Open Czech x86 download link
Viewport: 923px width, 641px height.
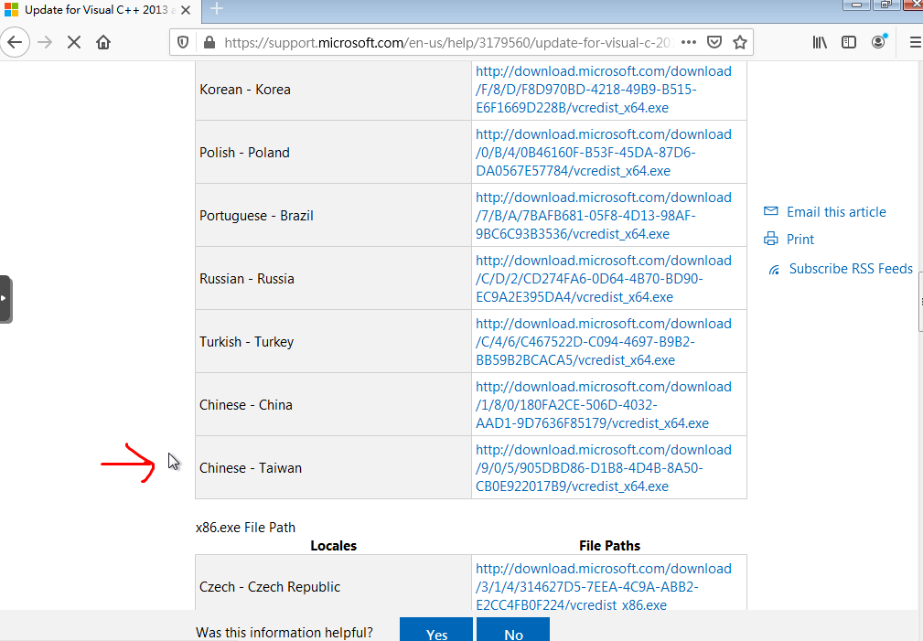(604, 586)
